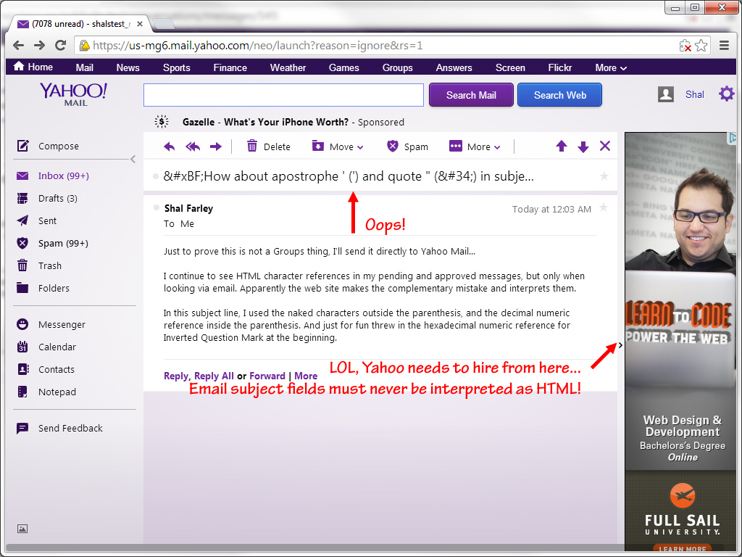Click the Reply arrow icon in toolbar
The height and width of the screenshot is (557, 742).
(x=169, y=147)
